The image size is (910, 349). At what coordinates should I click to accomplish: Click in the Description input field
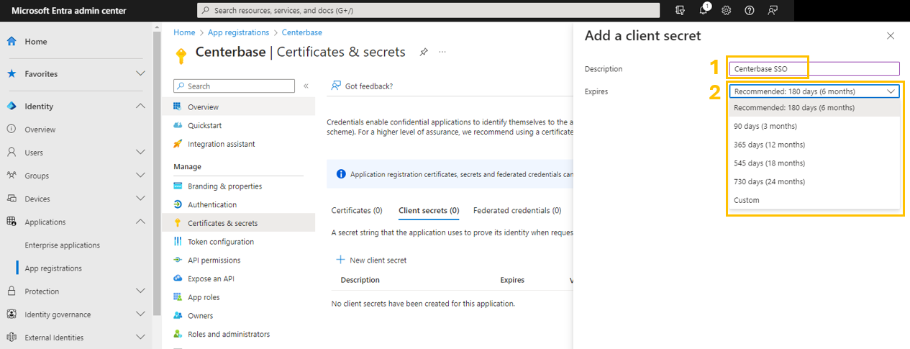(814, 68)
